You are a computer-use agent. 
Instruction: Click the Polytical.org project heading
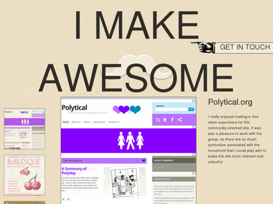pyautogui.click(x=230, y=102)
